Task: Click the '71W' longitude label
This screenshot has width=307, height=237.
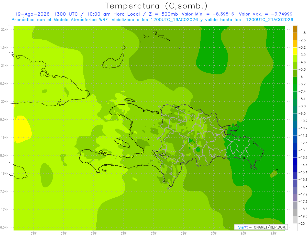Action: tap(183, 233)
